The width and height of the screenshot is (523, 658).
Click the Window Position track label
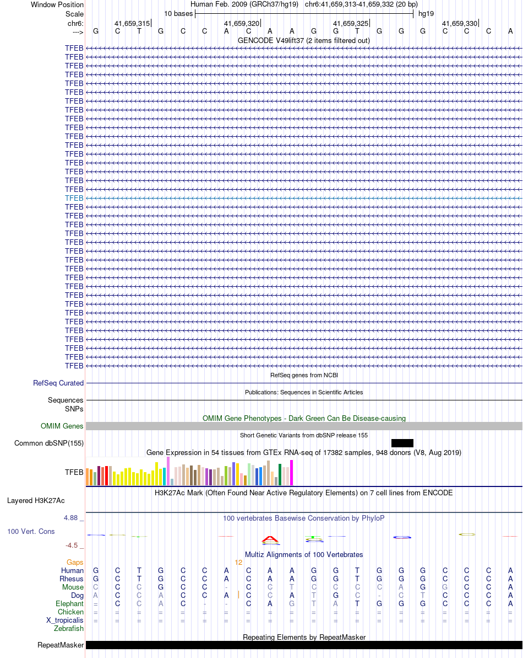pos(57,4)
